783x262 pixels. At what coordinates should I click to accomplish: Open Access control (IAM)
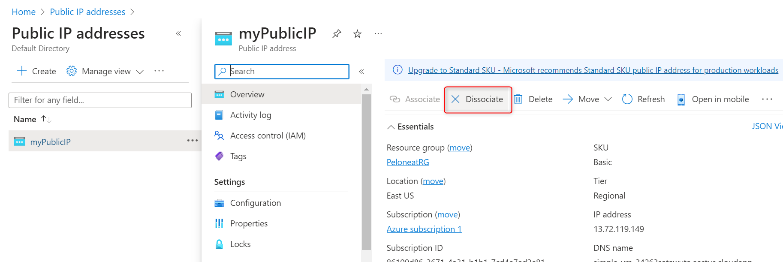tap(268, 136)
